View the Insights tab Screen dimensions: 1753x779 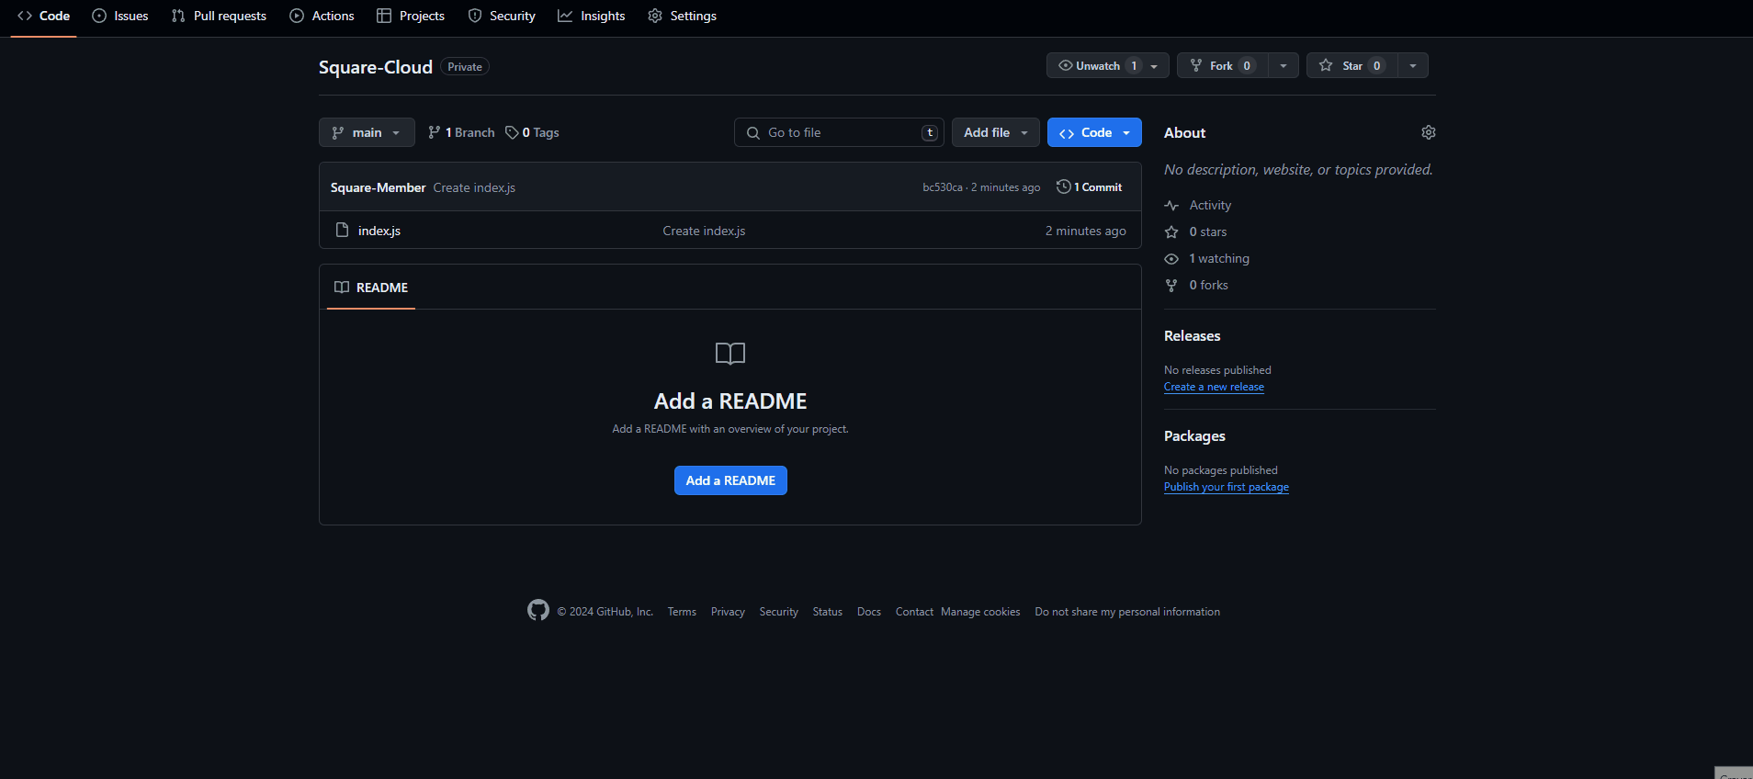pos(592,16)
